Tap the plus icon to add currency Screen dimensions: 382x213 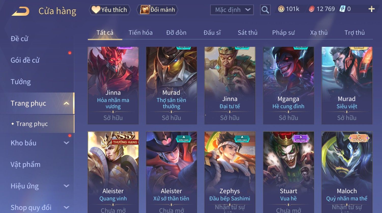coord(372,9)
